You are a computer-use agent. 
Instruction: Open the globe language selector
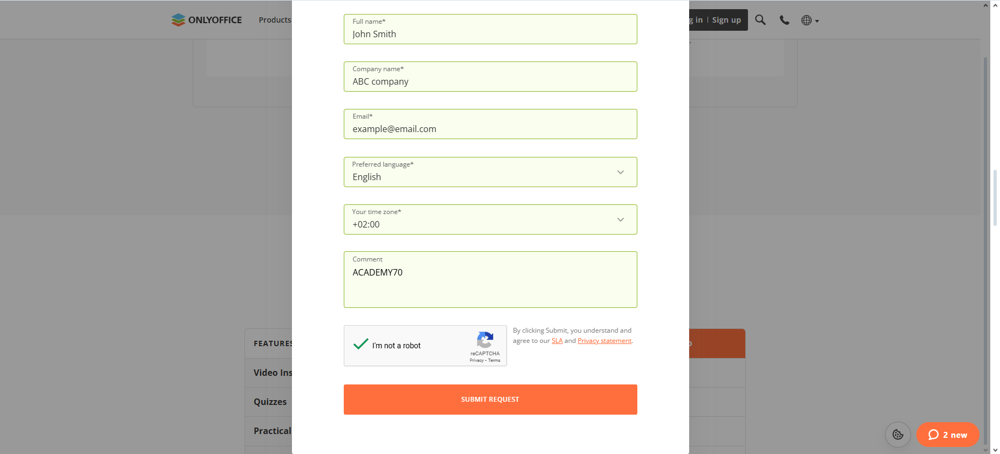pyautogui.click(x=809, y=20)
